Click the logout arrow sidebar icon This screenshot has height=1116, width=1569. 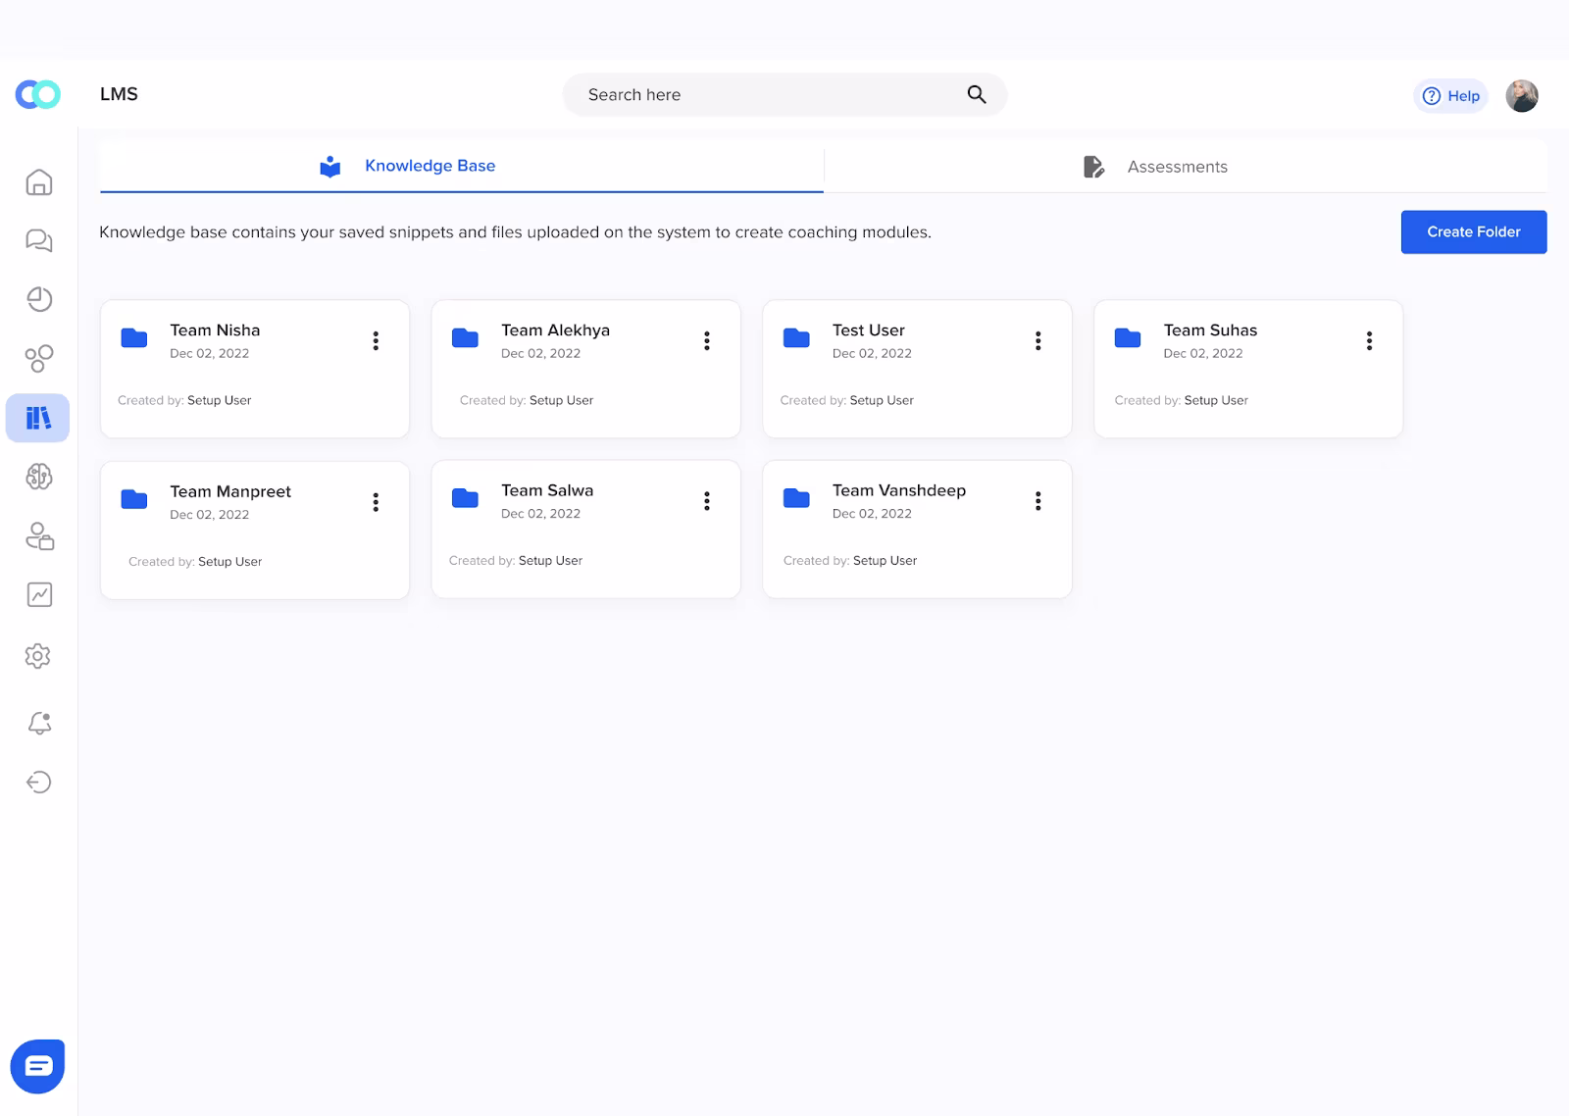39,782
